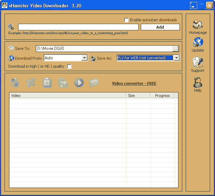This screenshot has width=215, height=196.
Task: Open the Homepage icon in sidebar
Action: click(x=198, y=24)
